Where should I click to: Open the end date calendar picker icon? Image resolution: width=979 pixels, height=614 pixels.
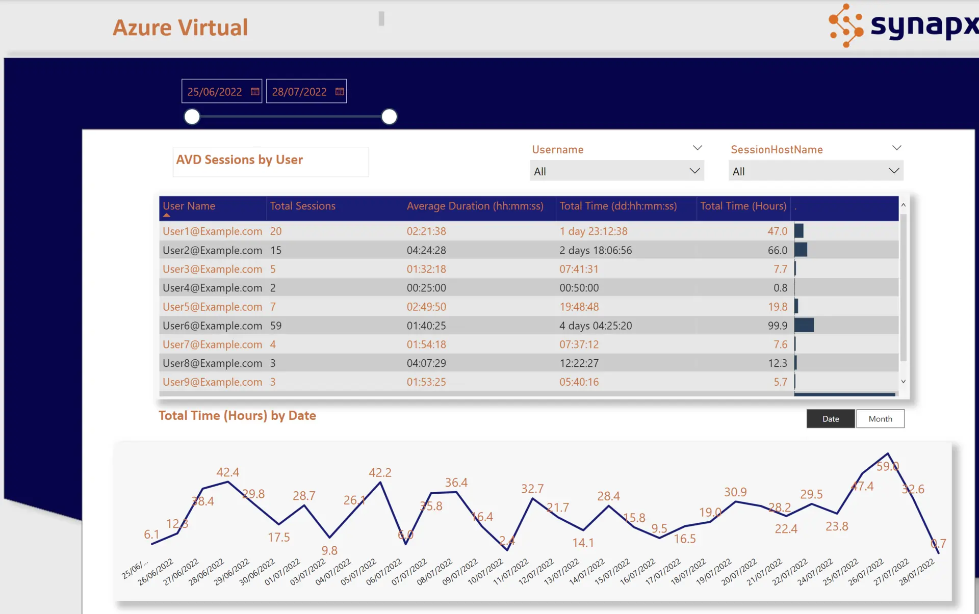click(x=340, y=92)
